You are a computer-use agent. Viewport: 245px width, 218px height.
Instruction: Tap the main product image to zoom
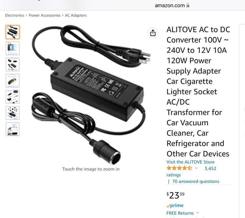tap(91, 94)
